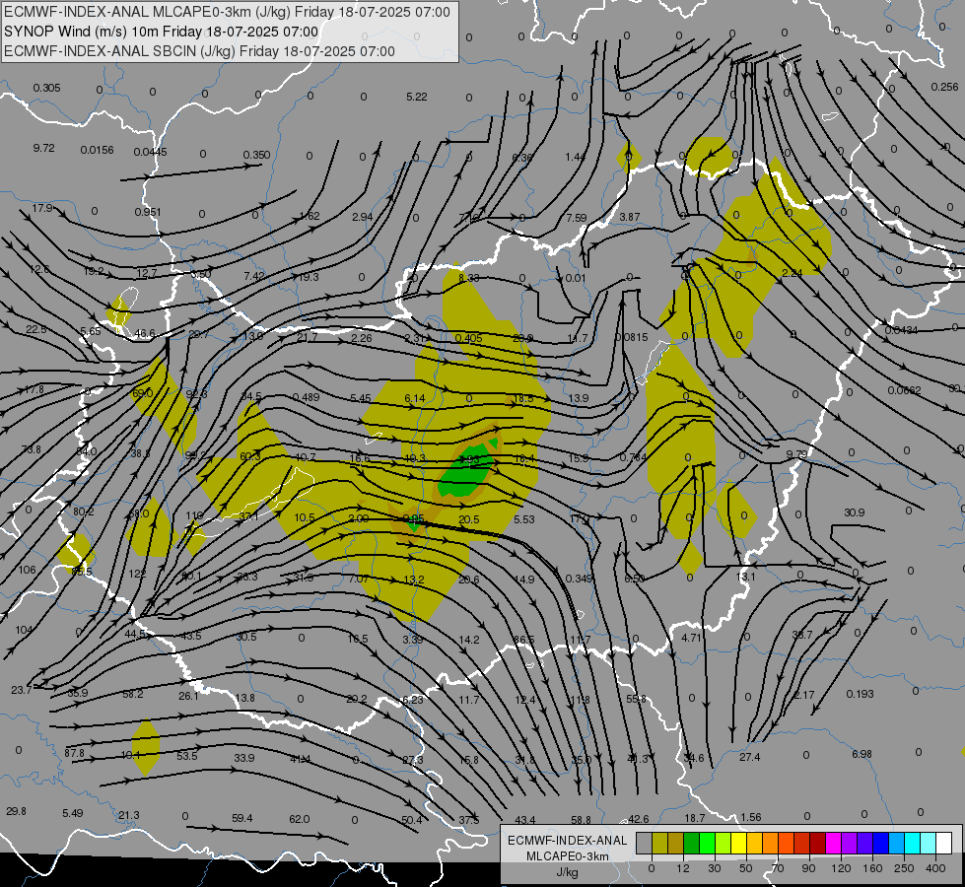Click the map value '14.9'
965x887 pixels.
point(524,580)
